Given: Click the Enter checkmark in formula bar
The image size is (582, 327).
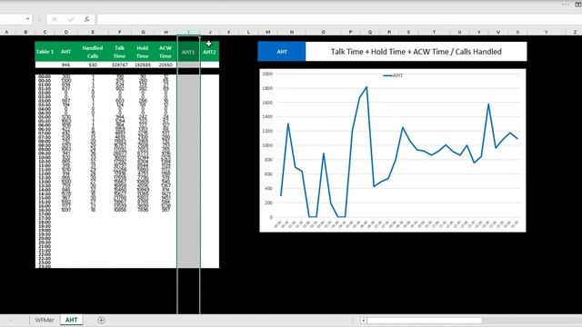Looking at the screenshot, I should tap(71, 19).
